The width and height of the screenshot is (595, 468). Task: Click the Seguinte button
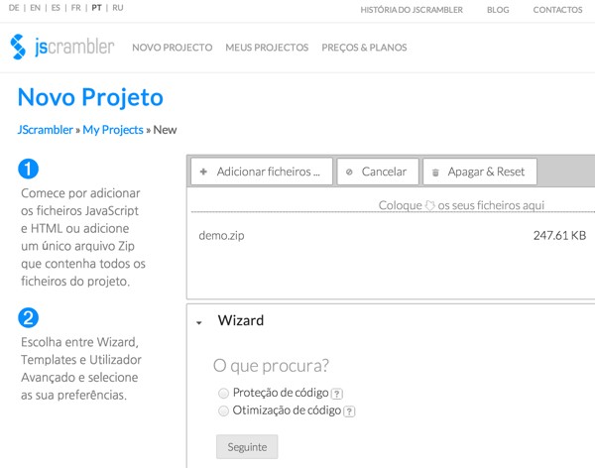click(x=247, y=447)
